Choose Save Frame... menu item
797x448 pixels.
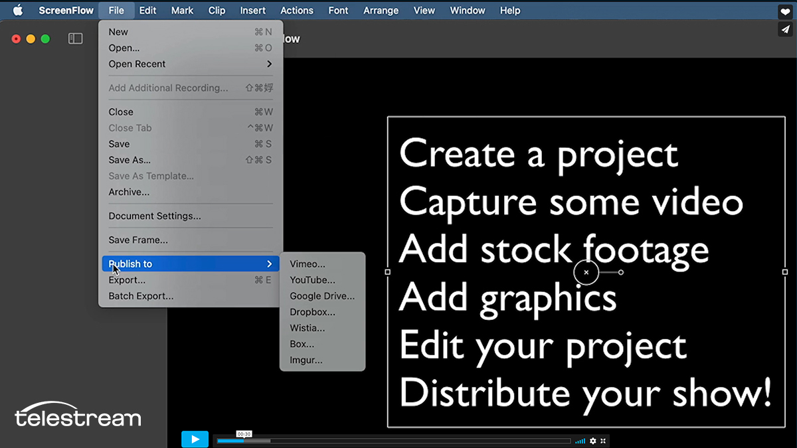[x=191, y=240]
